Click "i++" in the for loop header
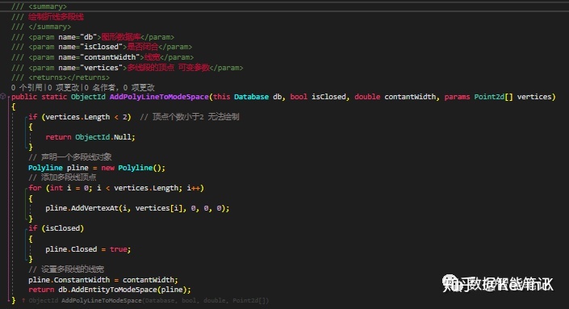569x309 pixels. pyautogui.click(x=194, y=188)
